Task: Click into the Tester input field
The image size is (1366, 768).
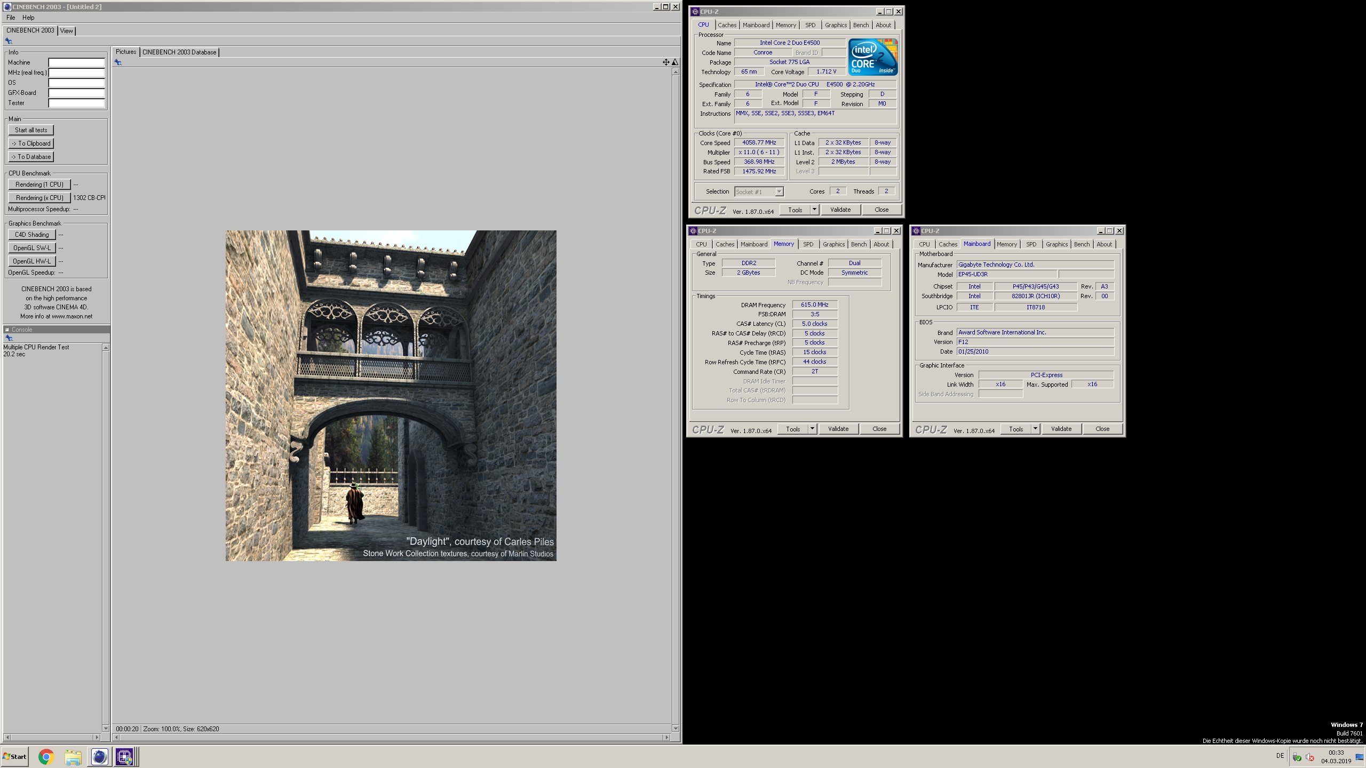Action: point(77,103)
